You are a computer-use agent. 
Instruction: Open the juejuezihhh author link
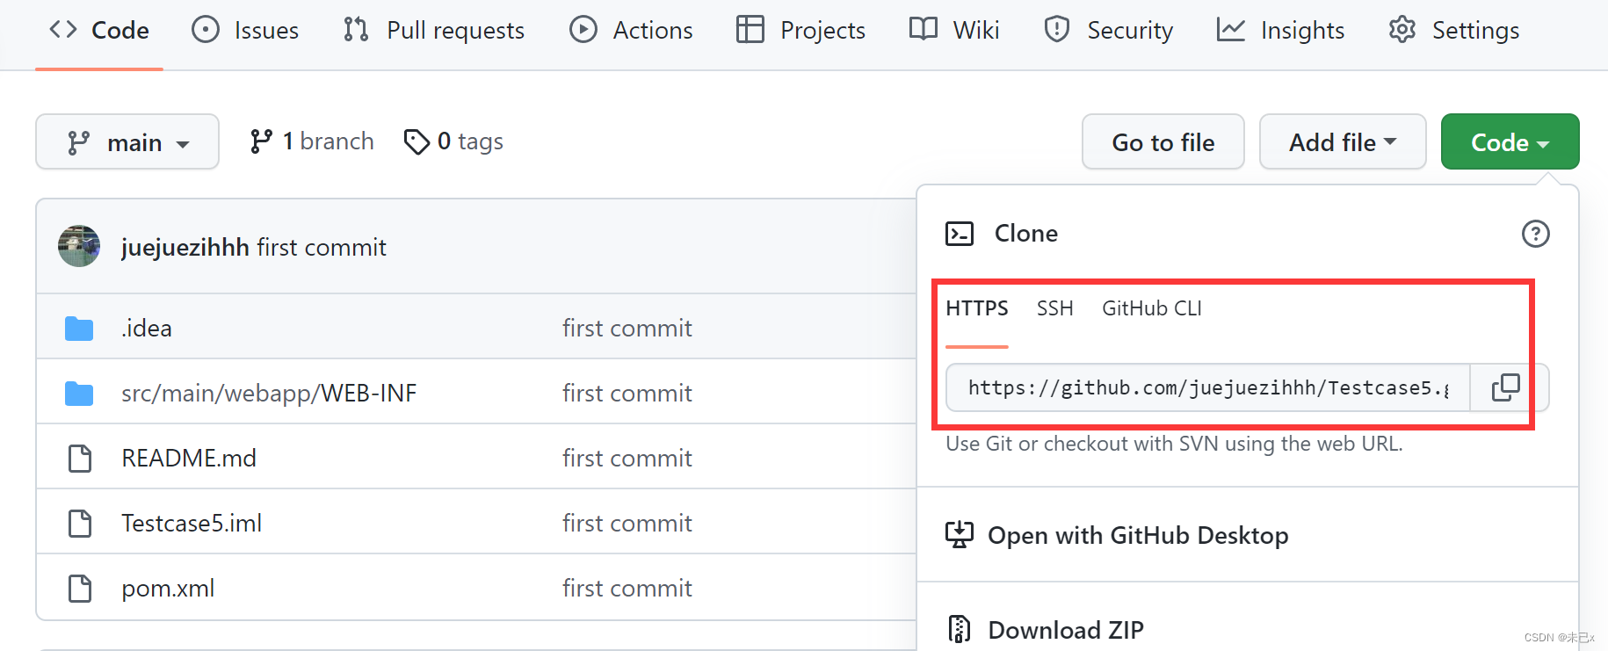coord(185,248)
